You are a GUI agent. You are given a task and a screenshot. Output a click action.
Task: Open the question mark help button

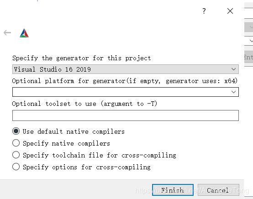tap(204, 11)
